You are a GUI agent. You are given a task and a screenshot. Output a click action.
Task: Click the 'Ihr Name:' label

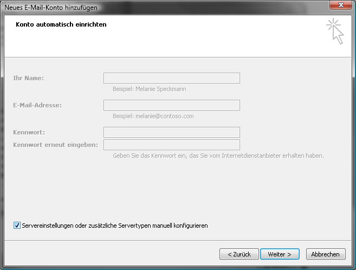[28, 78]
